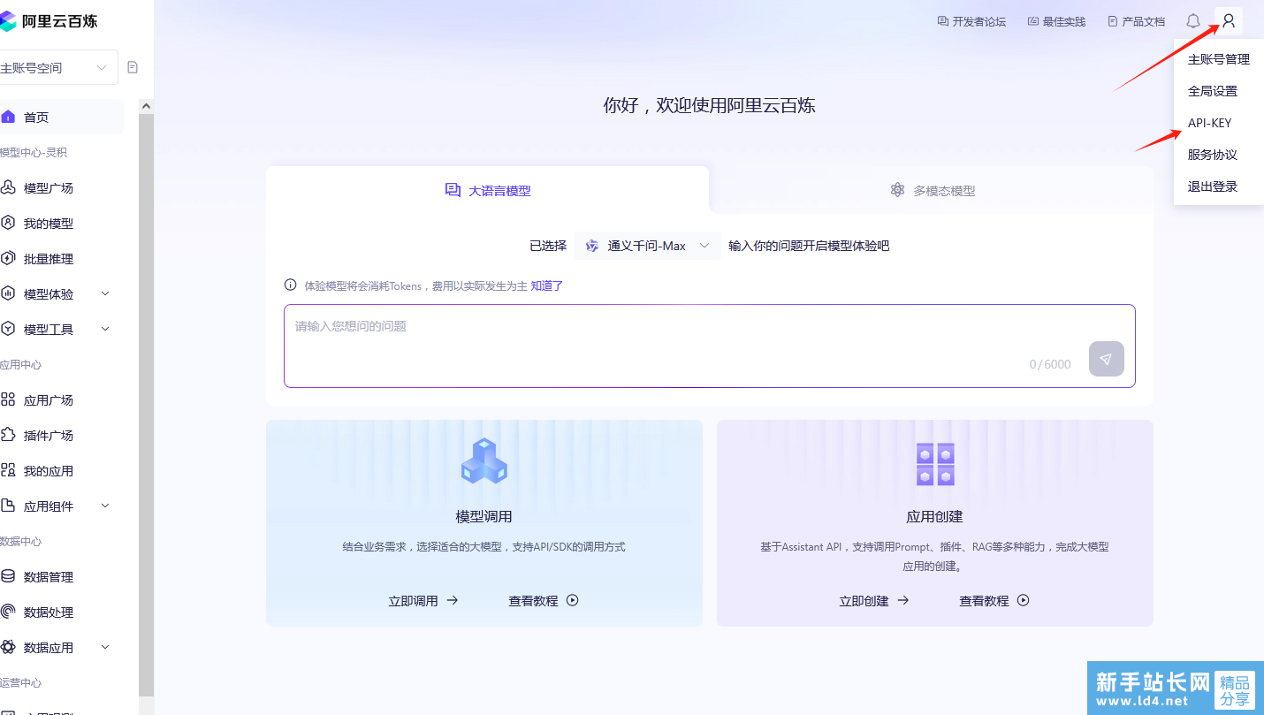Image resolution: width=1264 pixels, height=715 pixels.
Task: Click the 知道了 dismiss link
Action: click(x=547, y=285)
